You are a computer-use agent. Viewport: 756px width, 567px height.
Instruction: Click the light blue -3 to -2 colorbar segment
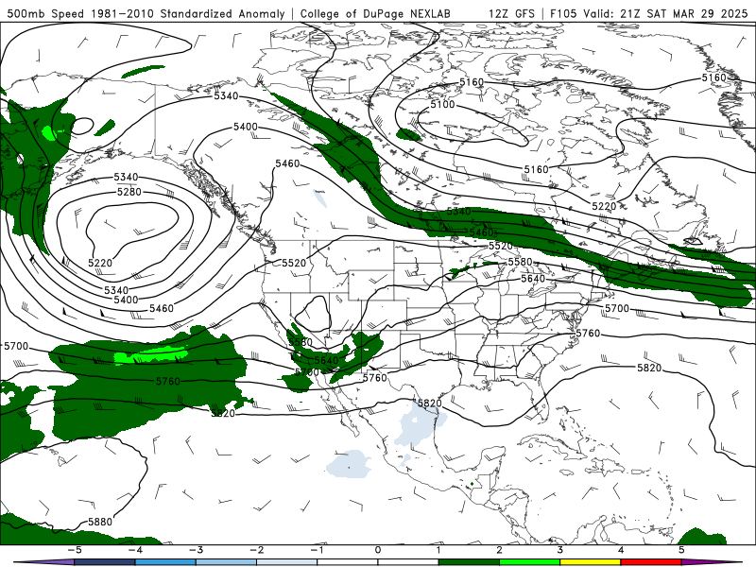click(226, 562)
